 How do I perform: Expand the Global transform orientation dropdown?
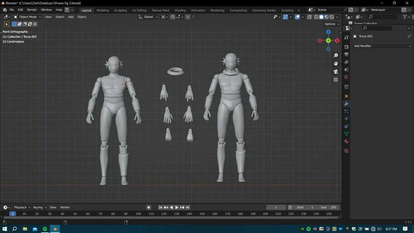(148, 17)
